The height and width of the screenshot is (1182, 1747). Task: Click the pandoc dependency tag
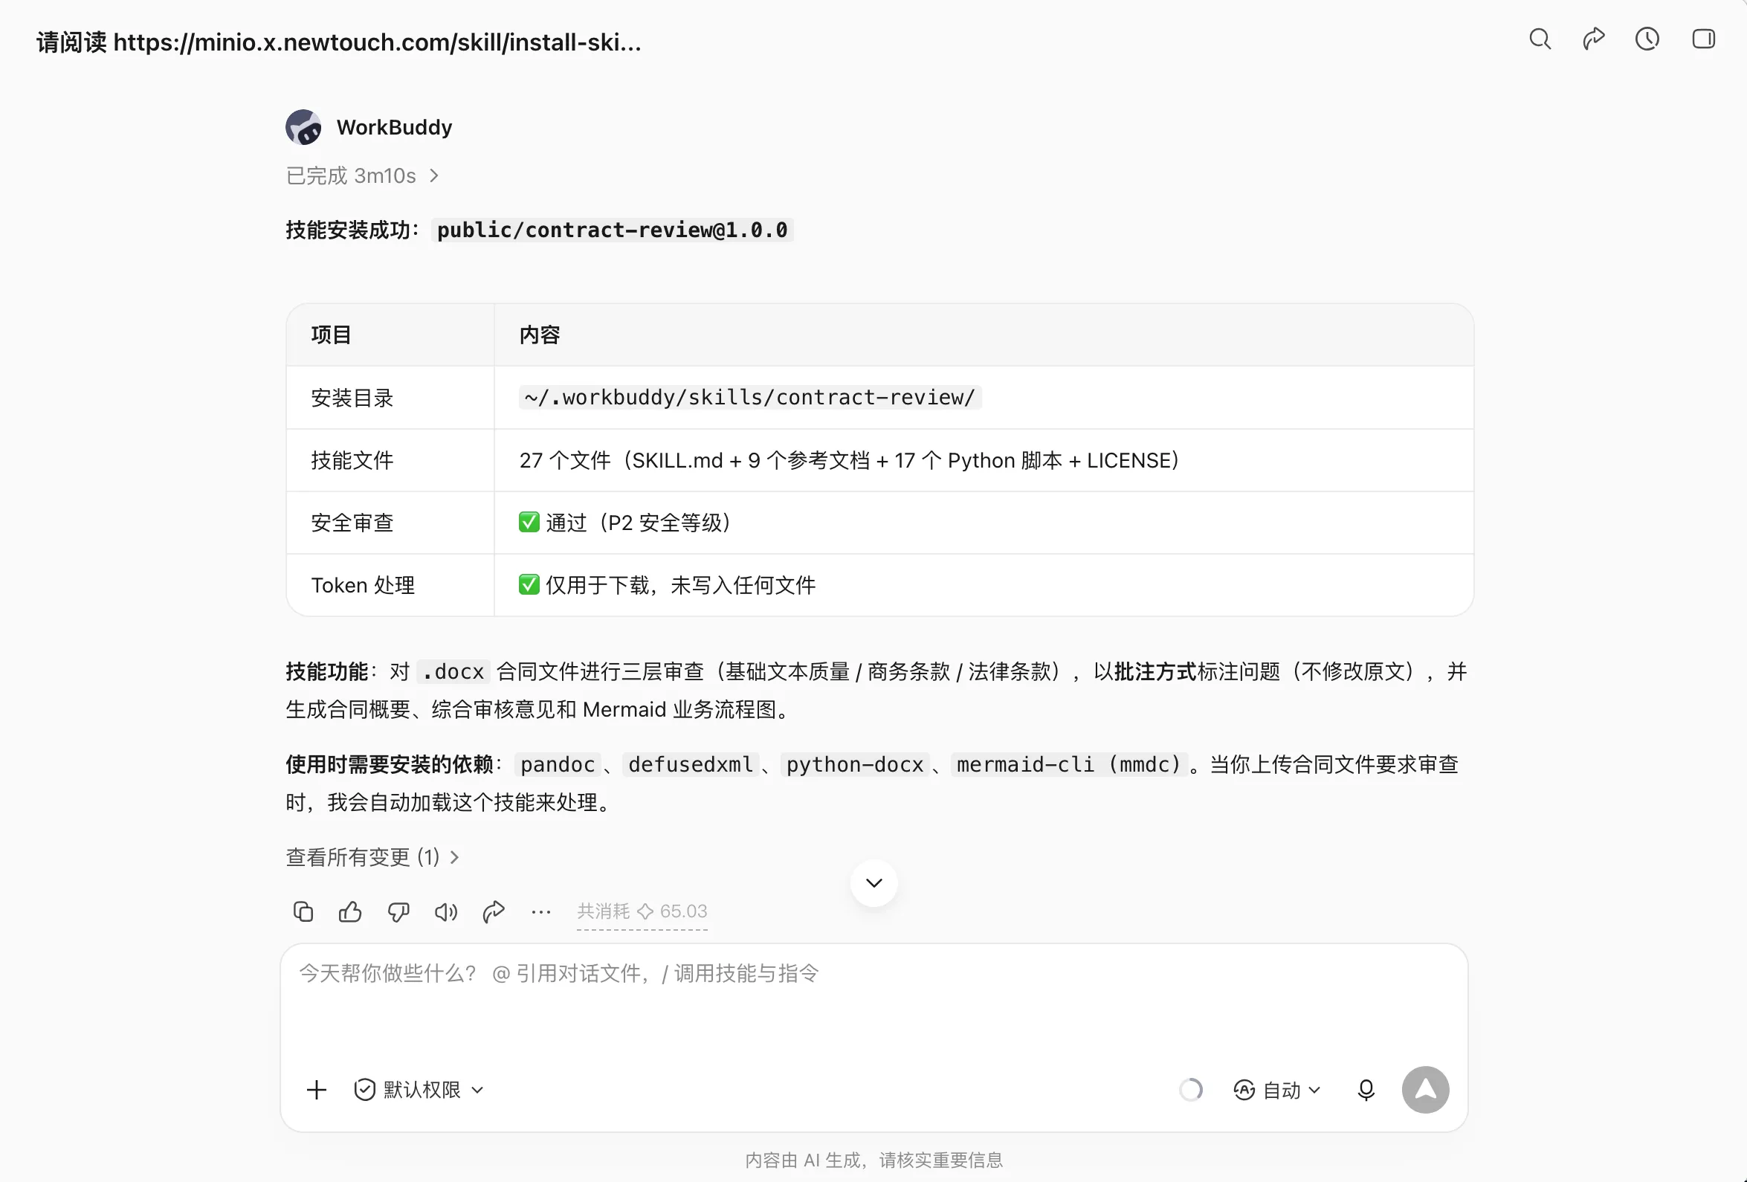click(558, 765)
